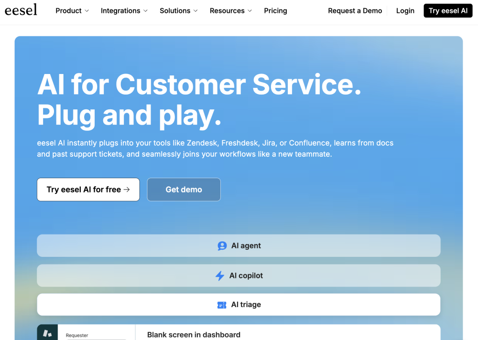Click the Zendesk logo icon in ticket preview
This screenshot has width=478, height=340.
click(47, 333)
